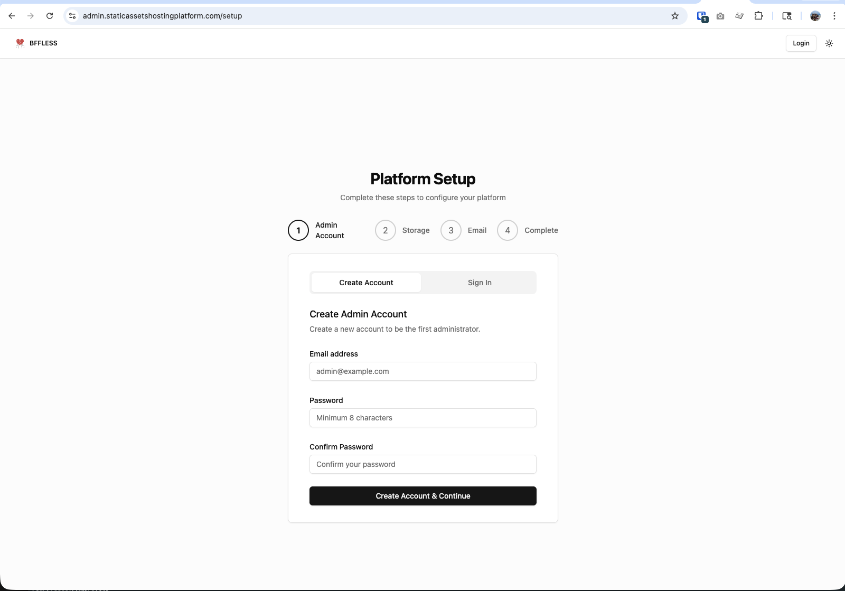Click the Login button in header
The height and width of the screenshot is (591, 845).
(801, 43)
